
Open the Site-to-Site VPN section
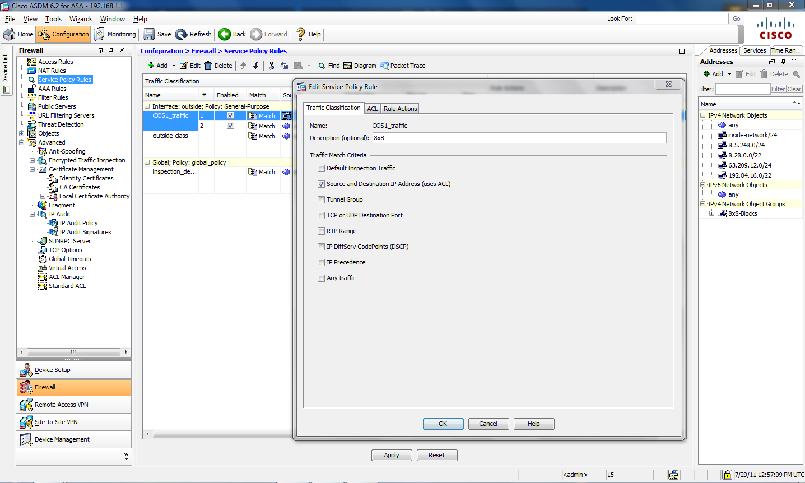pos(74,422)
